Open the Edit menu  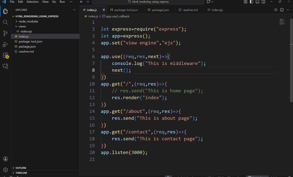(x=20, y=2)
